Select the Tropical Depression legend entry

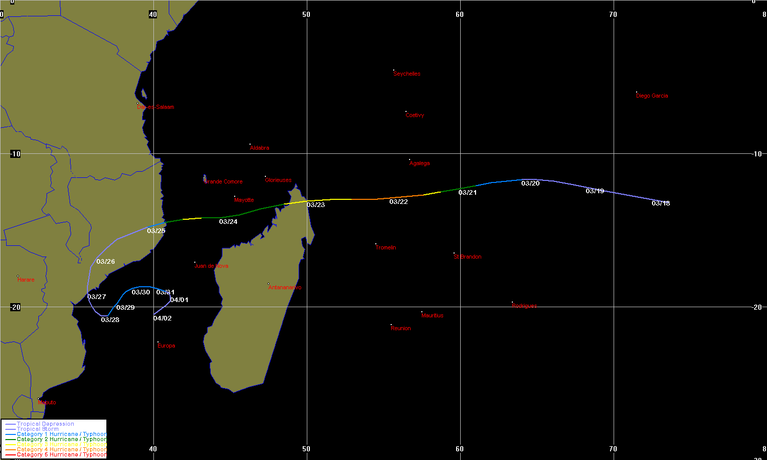point(45,424)
